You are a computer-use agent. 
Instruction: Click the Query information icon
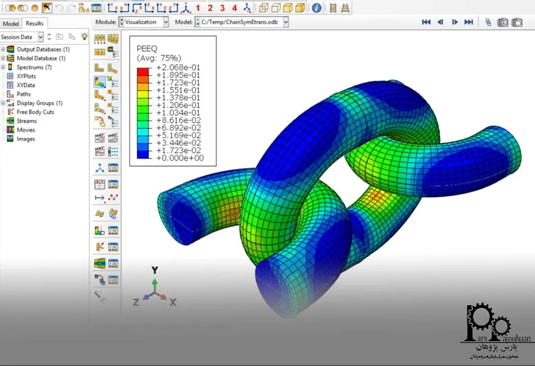pos(316,8)
